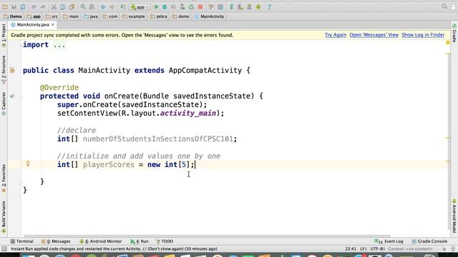Navigate Back with the left arrow icon
This screenshot has height=257, width=458.
[x=103, y=6]
